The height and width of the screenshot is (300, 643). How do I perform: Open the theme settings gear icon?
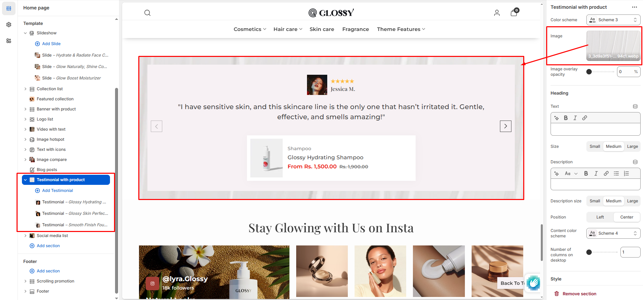pyautogui.click(x=9, y=25)
